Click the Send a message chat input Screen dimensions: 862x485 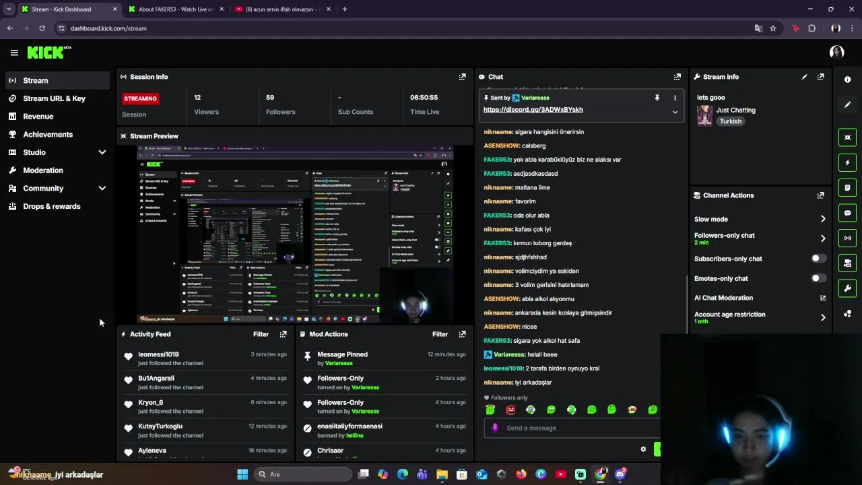point(572,428)
